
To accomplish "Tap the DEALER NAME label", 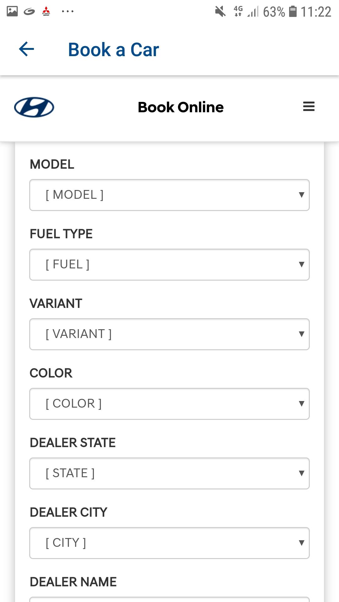I will click(73, 582).
